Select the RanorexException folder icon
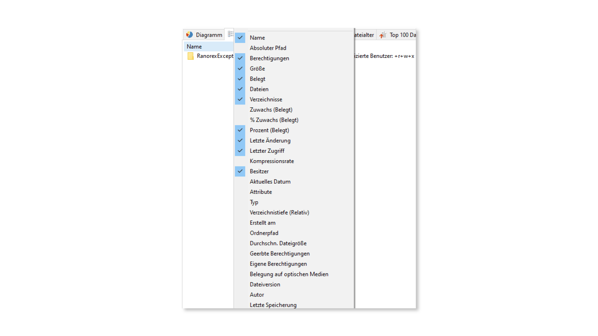The height and width of the screenshot is (336, 598). (191, 56)
